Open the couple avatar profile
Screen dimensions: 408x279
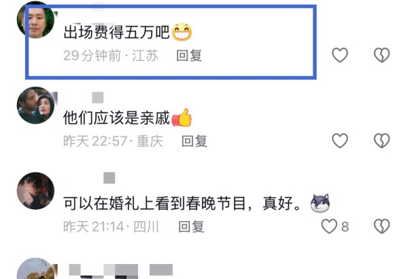tap(35, 105)
